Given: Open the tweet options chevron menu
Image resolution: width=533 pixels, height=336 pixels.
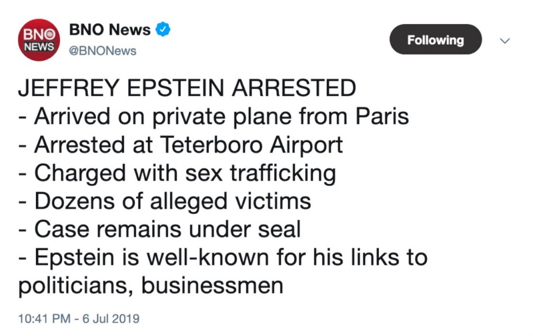Looking at the screenshot, I should [x=504, y=41].
